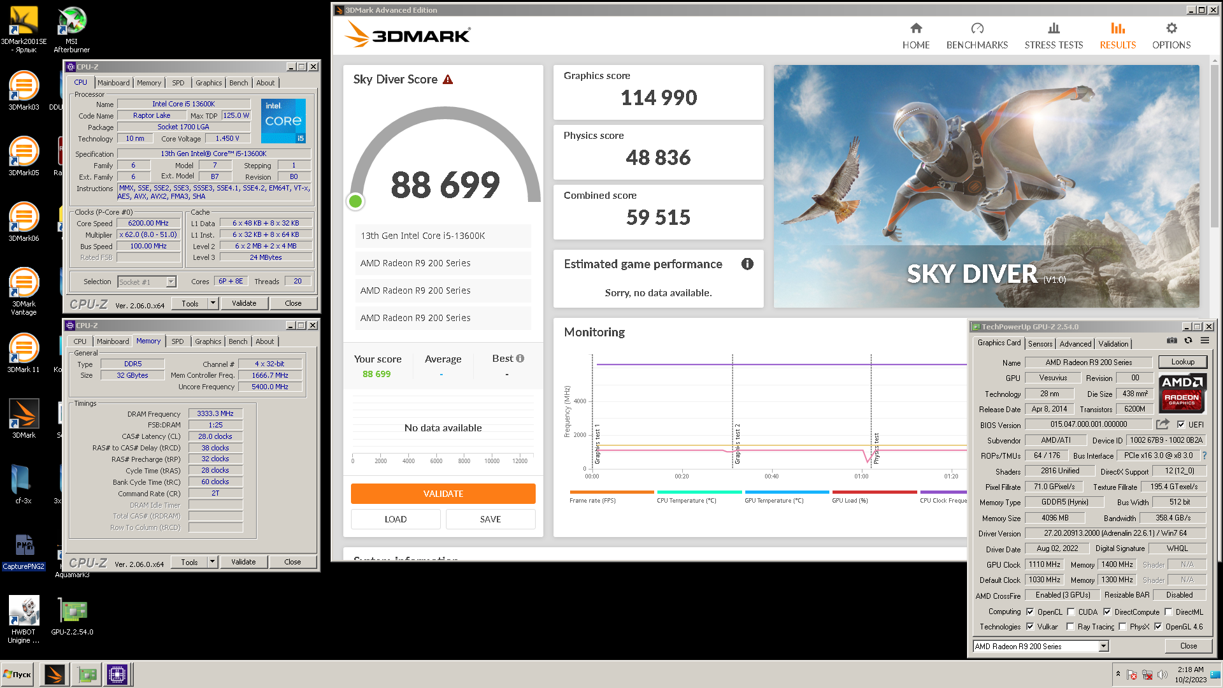Open the SPD tab in lower CPU-Z window
Image resolution: width=1223 pixels, height=688 pixels.
178,341
